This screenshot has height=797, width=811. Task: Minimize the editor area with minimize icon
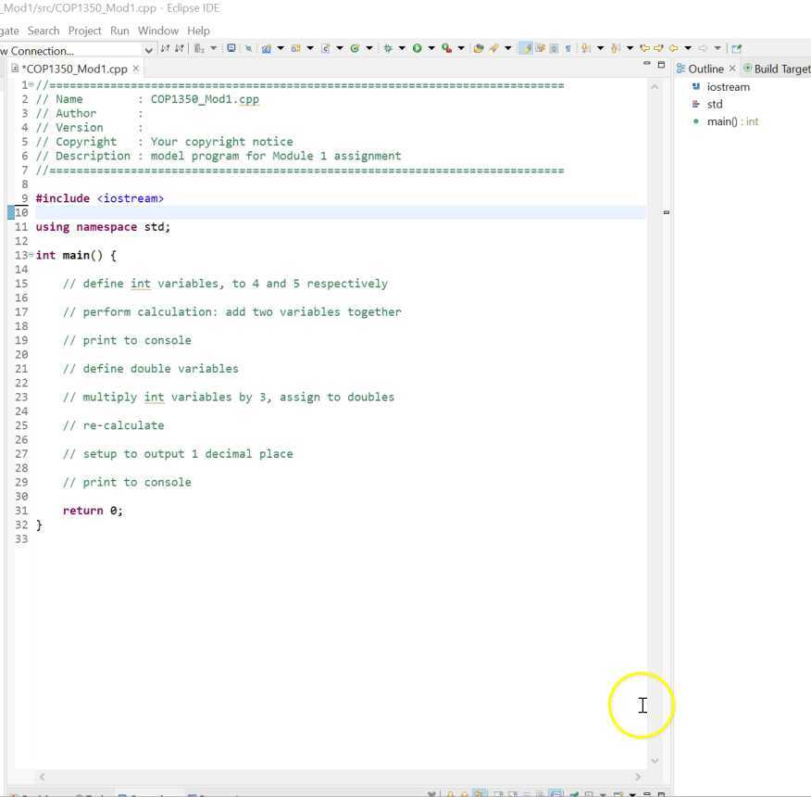647,65
